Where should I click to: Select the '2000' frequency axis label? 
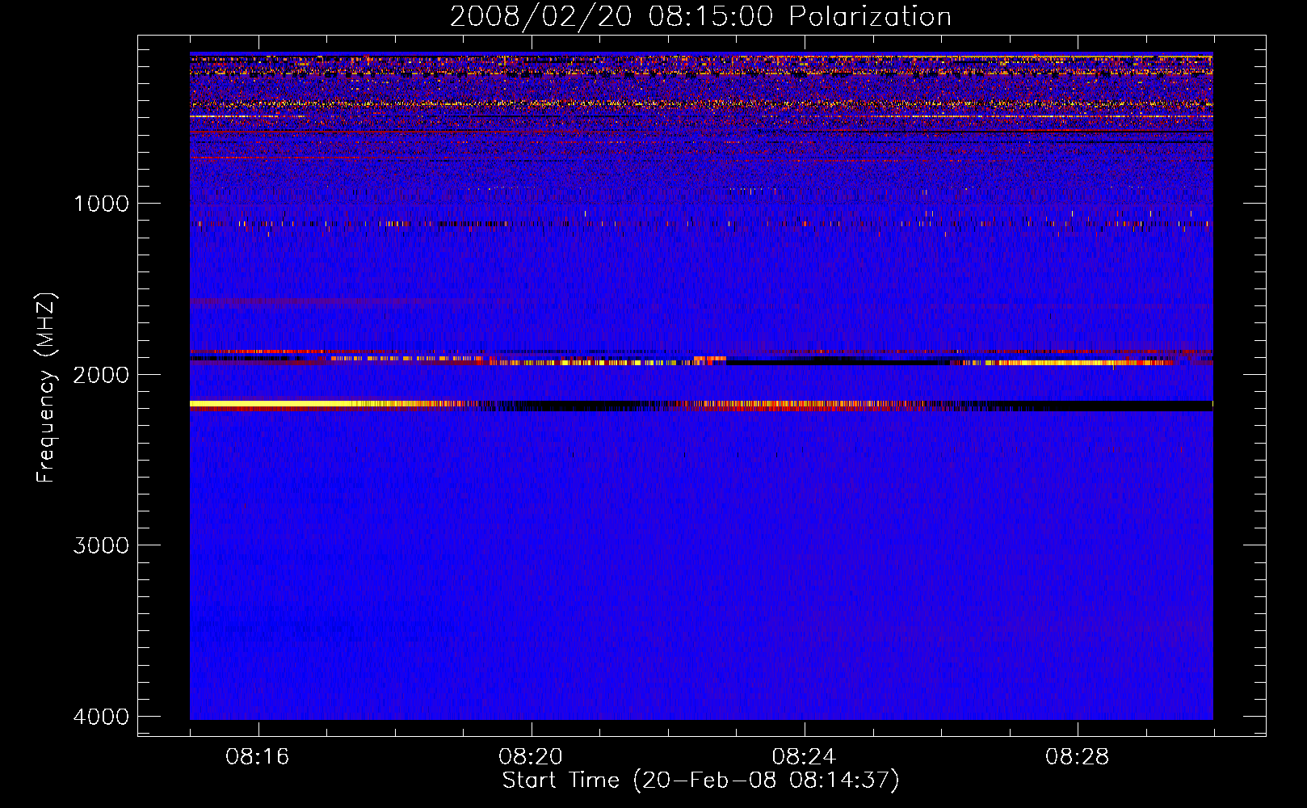click(x=101, y=375)
